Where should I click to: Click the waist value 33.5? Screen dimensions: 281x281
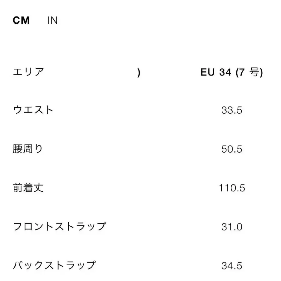click(x=231, y=110)
